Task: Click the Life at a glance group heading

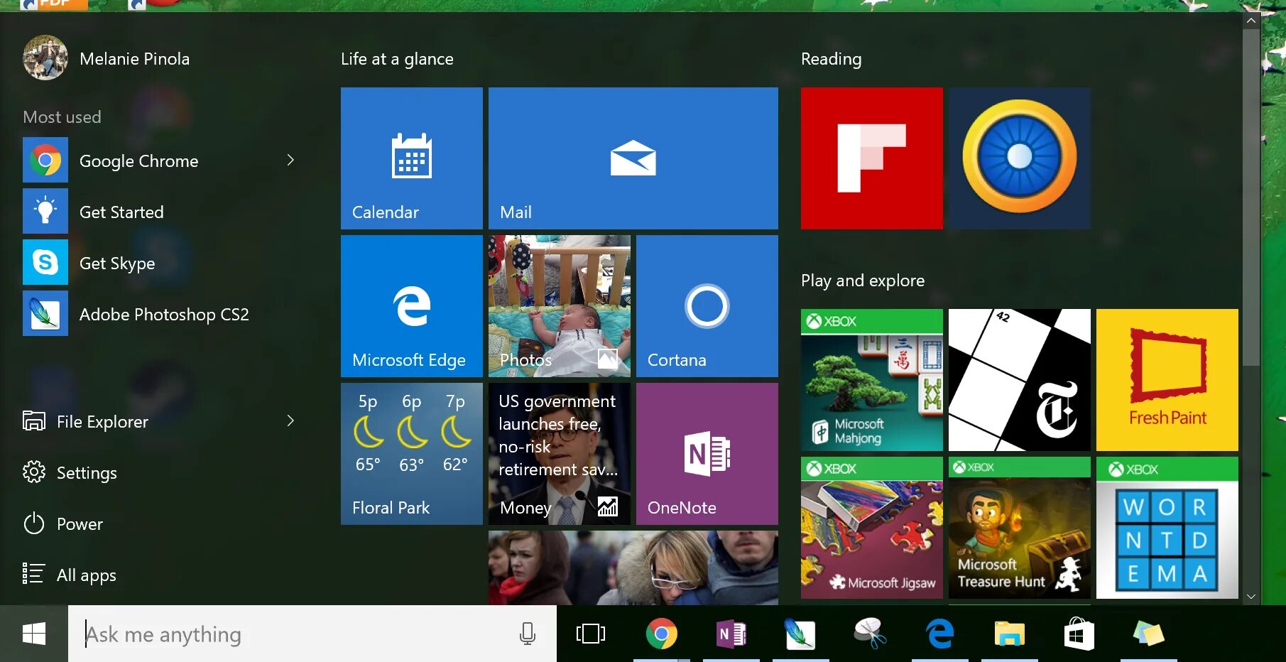Action: coord(397,59)
